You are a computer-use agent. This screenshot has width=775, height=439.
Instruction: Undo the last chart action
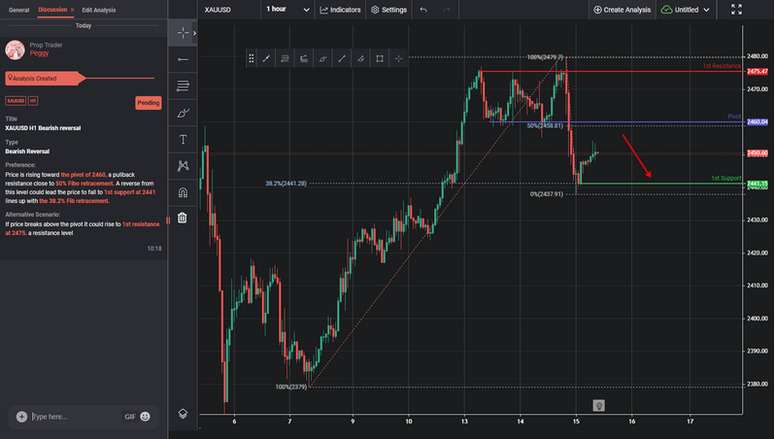point(423,10)
